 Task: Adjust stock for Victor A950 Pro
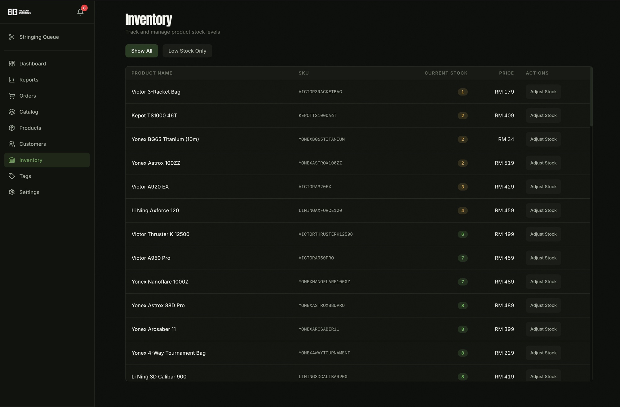pos(543,258)
